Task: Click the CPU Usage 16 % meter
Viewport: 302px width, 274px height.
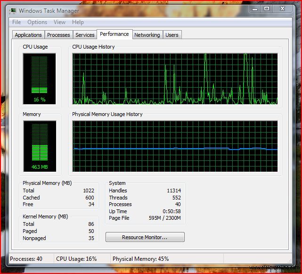Action: [x=39, y=79]
